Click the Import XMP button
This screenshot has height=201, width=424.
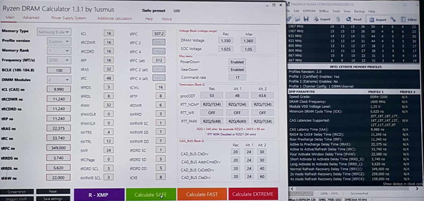[17, 199]
